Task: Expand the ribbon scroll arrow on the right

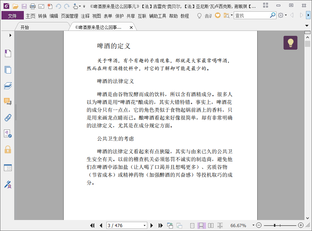Action: [x=308, y=15]
